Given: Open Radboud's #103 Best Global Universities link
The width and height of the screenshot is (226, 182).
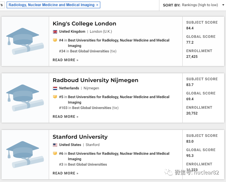Looking at the screenshot, I should point(91,108).
